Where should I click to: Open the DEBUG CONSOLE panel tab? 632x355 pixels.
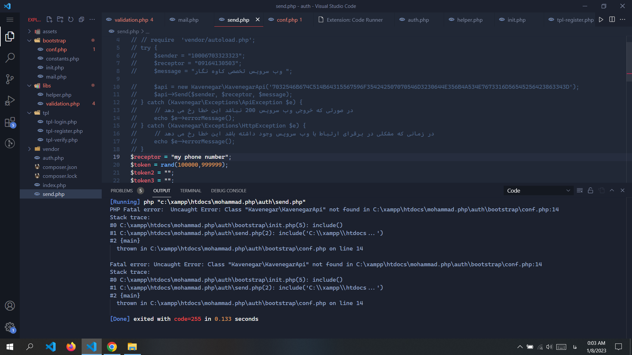tap(228, 191)
